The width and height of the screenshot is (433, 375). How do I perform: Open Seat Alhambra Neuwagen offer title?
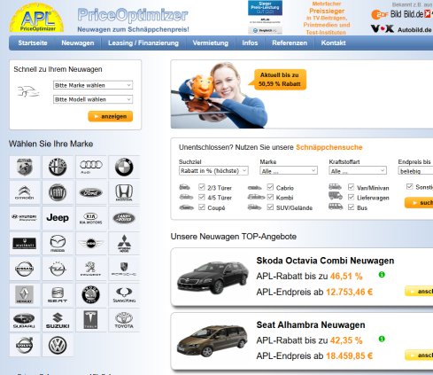[x=311, y=324]
